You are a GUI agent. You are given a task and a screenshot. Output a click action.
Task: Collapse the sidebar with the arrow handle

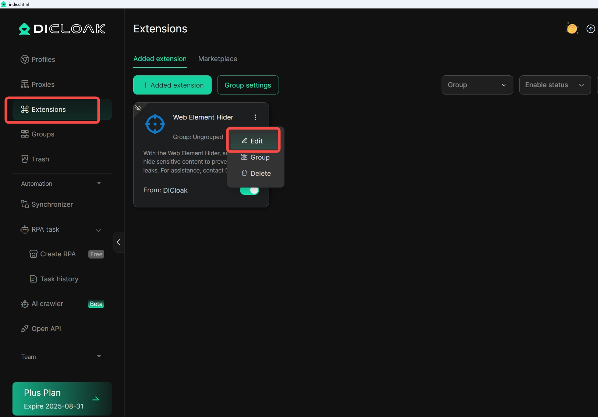click(x=118, y=242)
